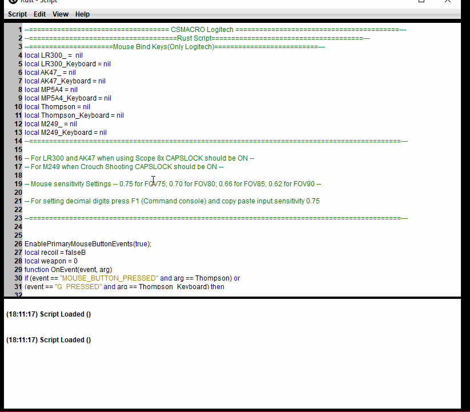Click the 'For M249 when Crouch Shooting' comment
This screenshot has height=412, width=470.
(124, 167)
